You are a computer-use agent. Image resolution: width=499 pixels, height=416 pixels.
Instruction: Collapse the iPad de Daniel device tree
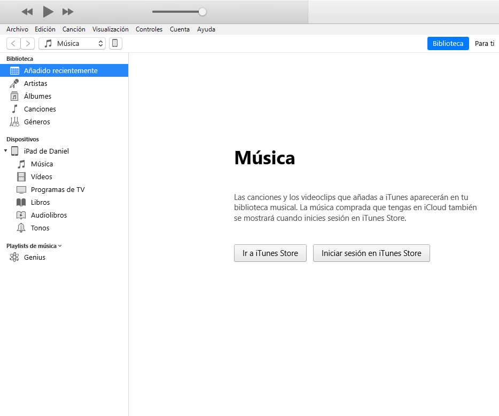5,150
